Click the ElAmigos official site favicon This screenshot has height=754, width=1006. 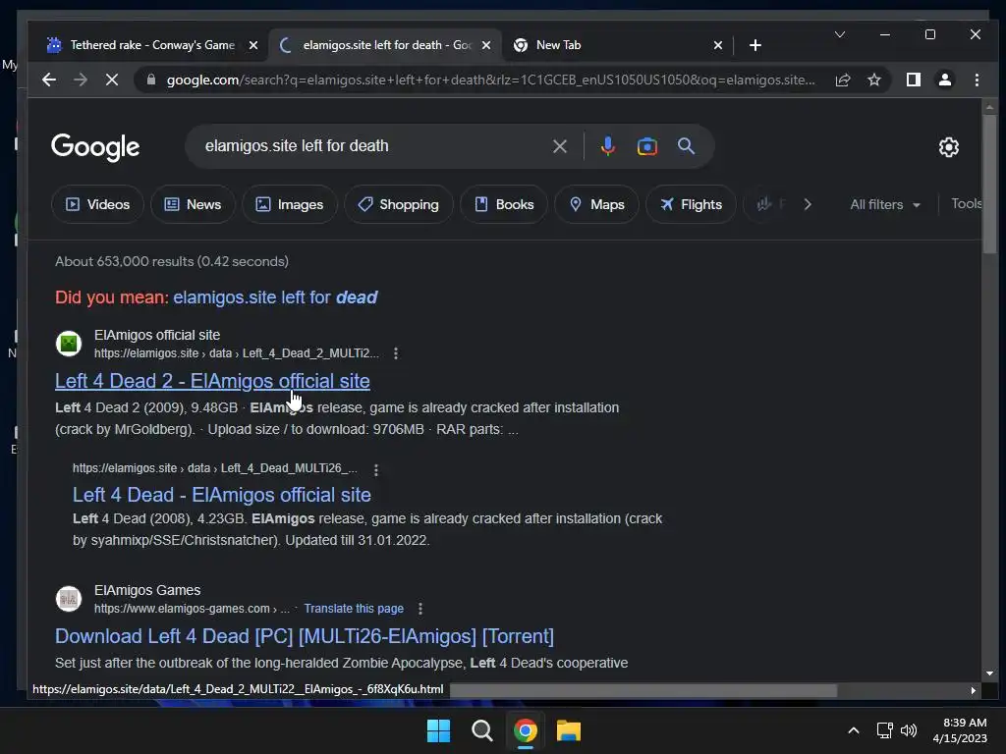pos(69,344)
